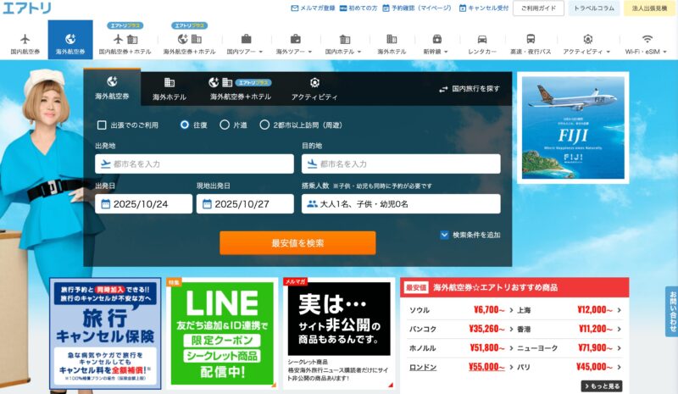Open the 搭乗人数 passenger selector
This screenshot has width=678, height=394.
pos(400,204)
